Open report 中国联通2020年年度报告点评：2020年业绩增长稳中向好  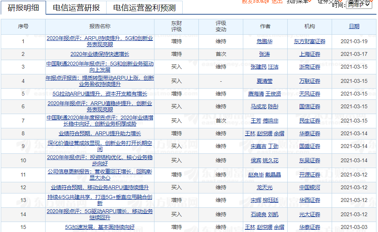click(x=100, y=121)
